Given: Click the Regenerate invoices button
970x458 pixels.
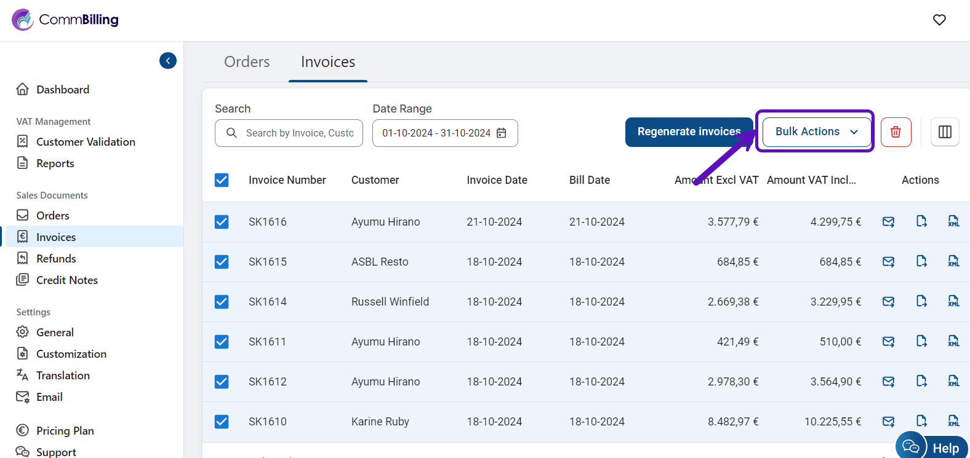Looking at the screenshot, I should click(x=688, y=132).
